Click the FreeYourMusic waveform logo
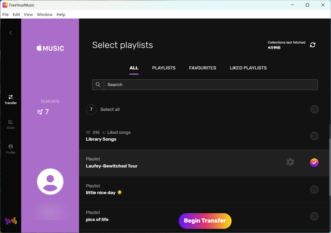Image resolution: width=331 pixels, height=233 pixels. coord(11,221)
